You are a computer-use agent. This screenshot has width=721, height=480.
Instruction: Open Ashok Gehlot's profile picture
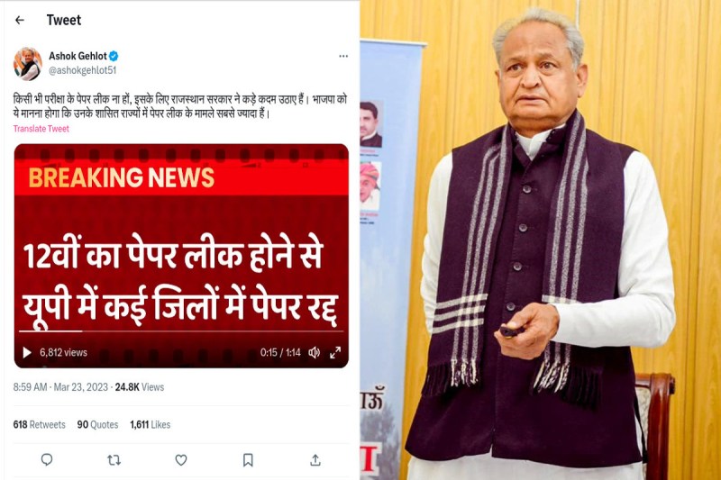tap(28, 63)
